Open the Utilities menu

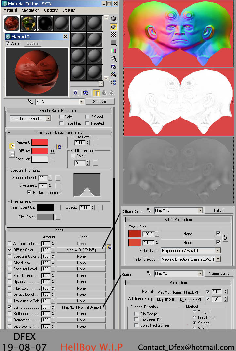[69, 10]
